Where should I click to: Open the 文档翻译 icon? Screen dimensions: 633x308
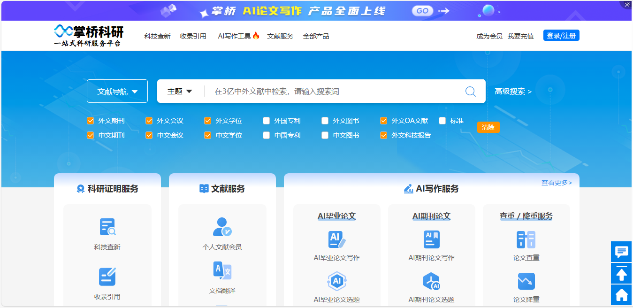tap(222, 271)
